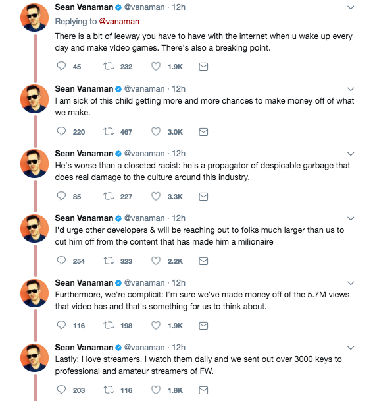Screen dimensions: 373x401
Task: Open chevron menu on 'Furthermore' tweet
Action: coord(351,283)
